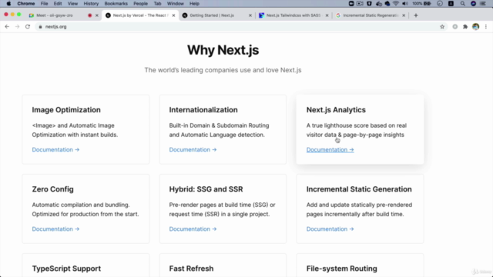Switch to the Incremental Static Regeneration tab
493x277 pixels.
click(371, 15)
